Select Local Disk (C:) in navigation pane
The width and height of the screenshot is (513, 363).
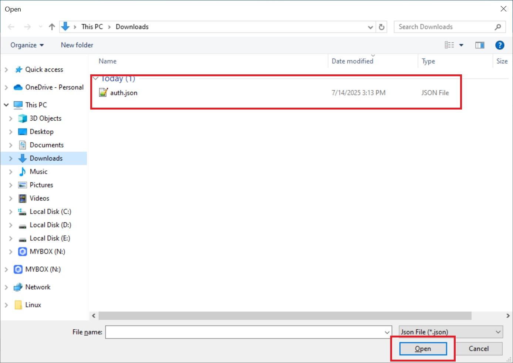[x=50, y=212]
